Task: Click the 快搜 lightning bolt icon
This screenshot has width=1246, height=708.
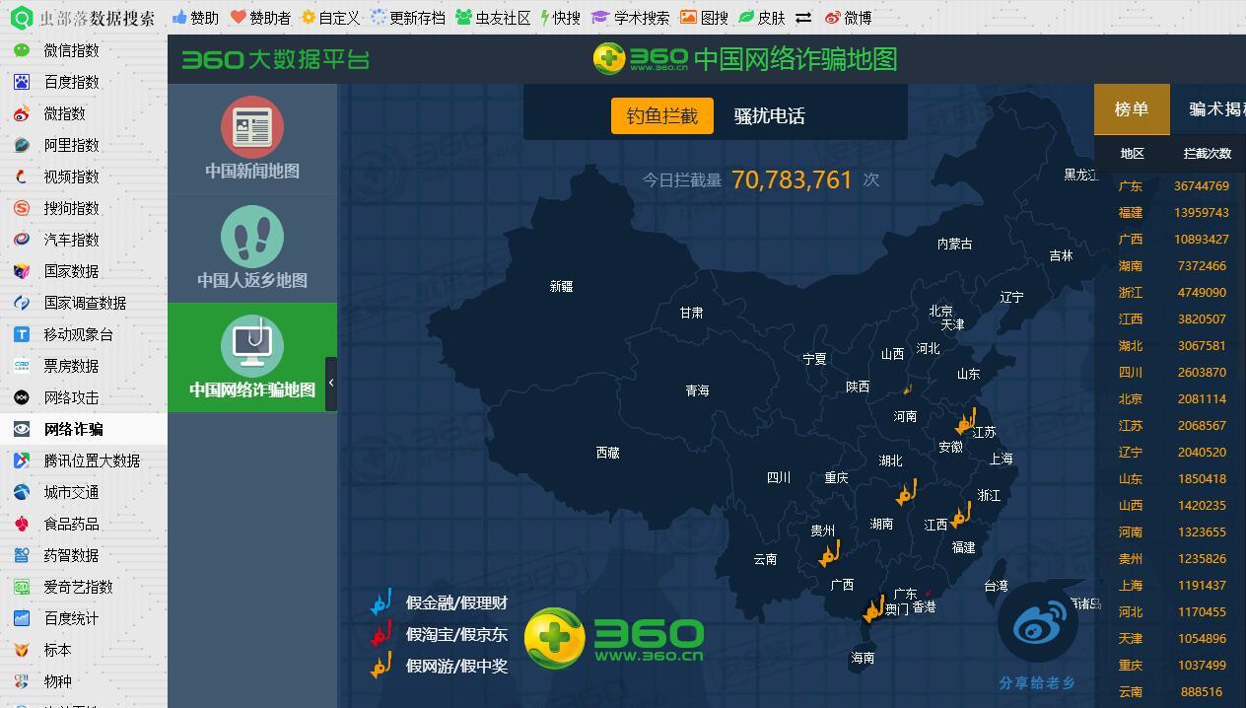Action: [x=544, y=17]
